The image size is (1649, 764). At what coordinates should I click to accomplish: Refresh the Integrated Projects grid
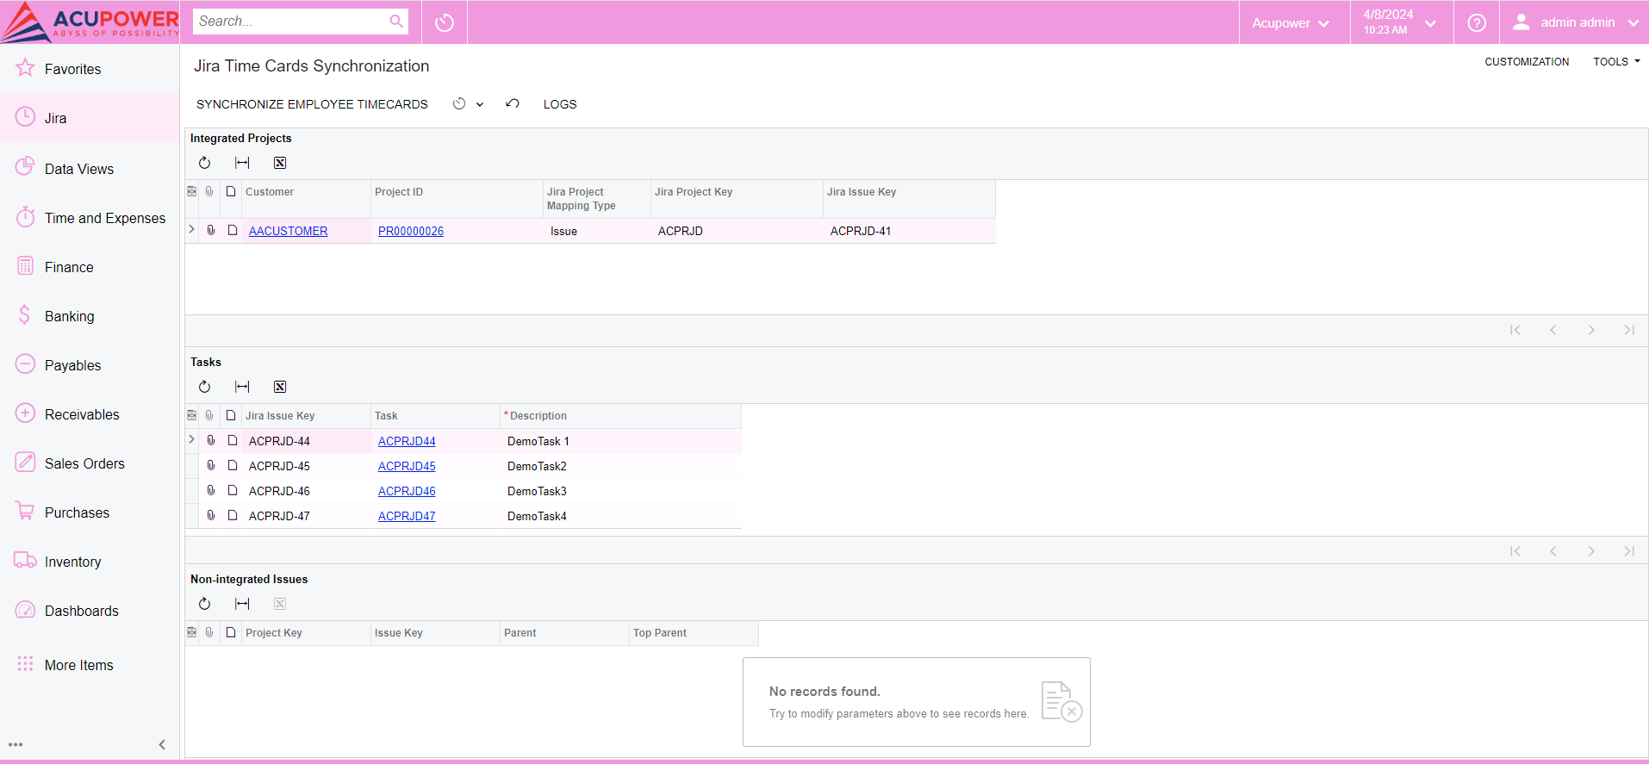[204, 163]
